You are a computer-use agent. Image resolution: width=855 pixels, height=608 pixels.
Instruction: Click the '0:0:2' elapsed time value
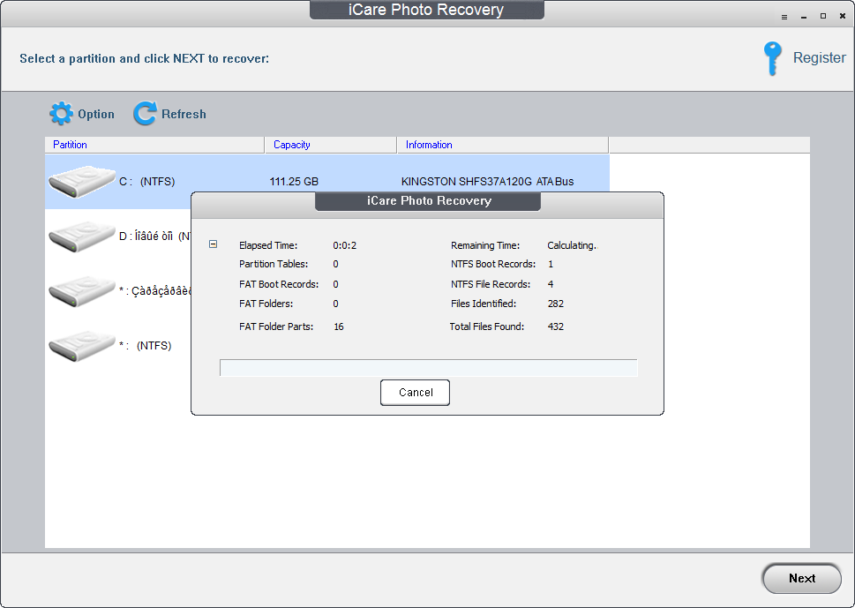point(345,245)
